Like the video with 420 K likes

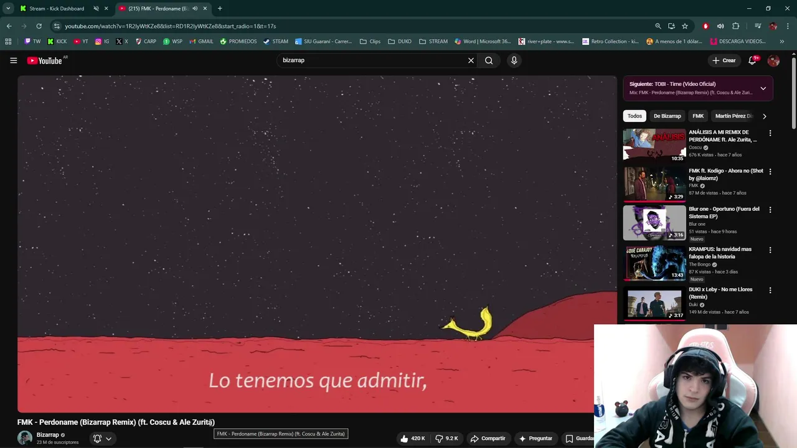[412, 438]
